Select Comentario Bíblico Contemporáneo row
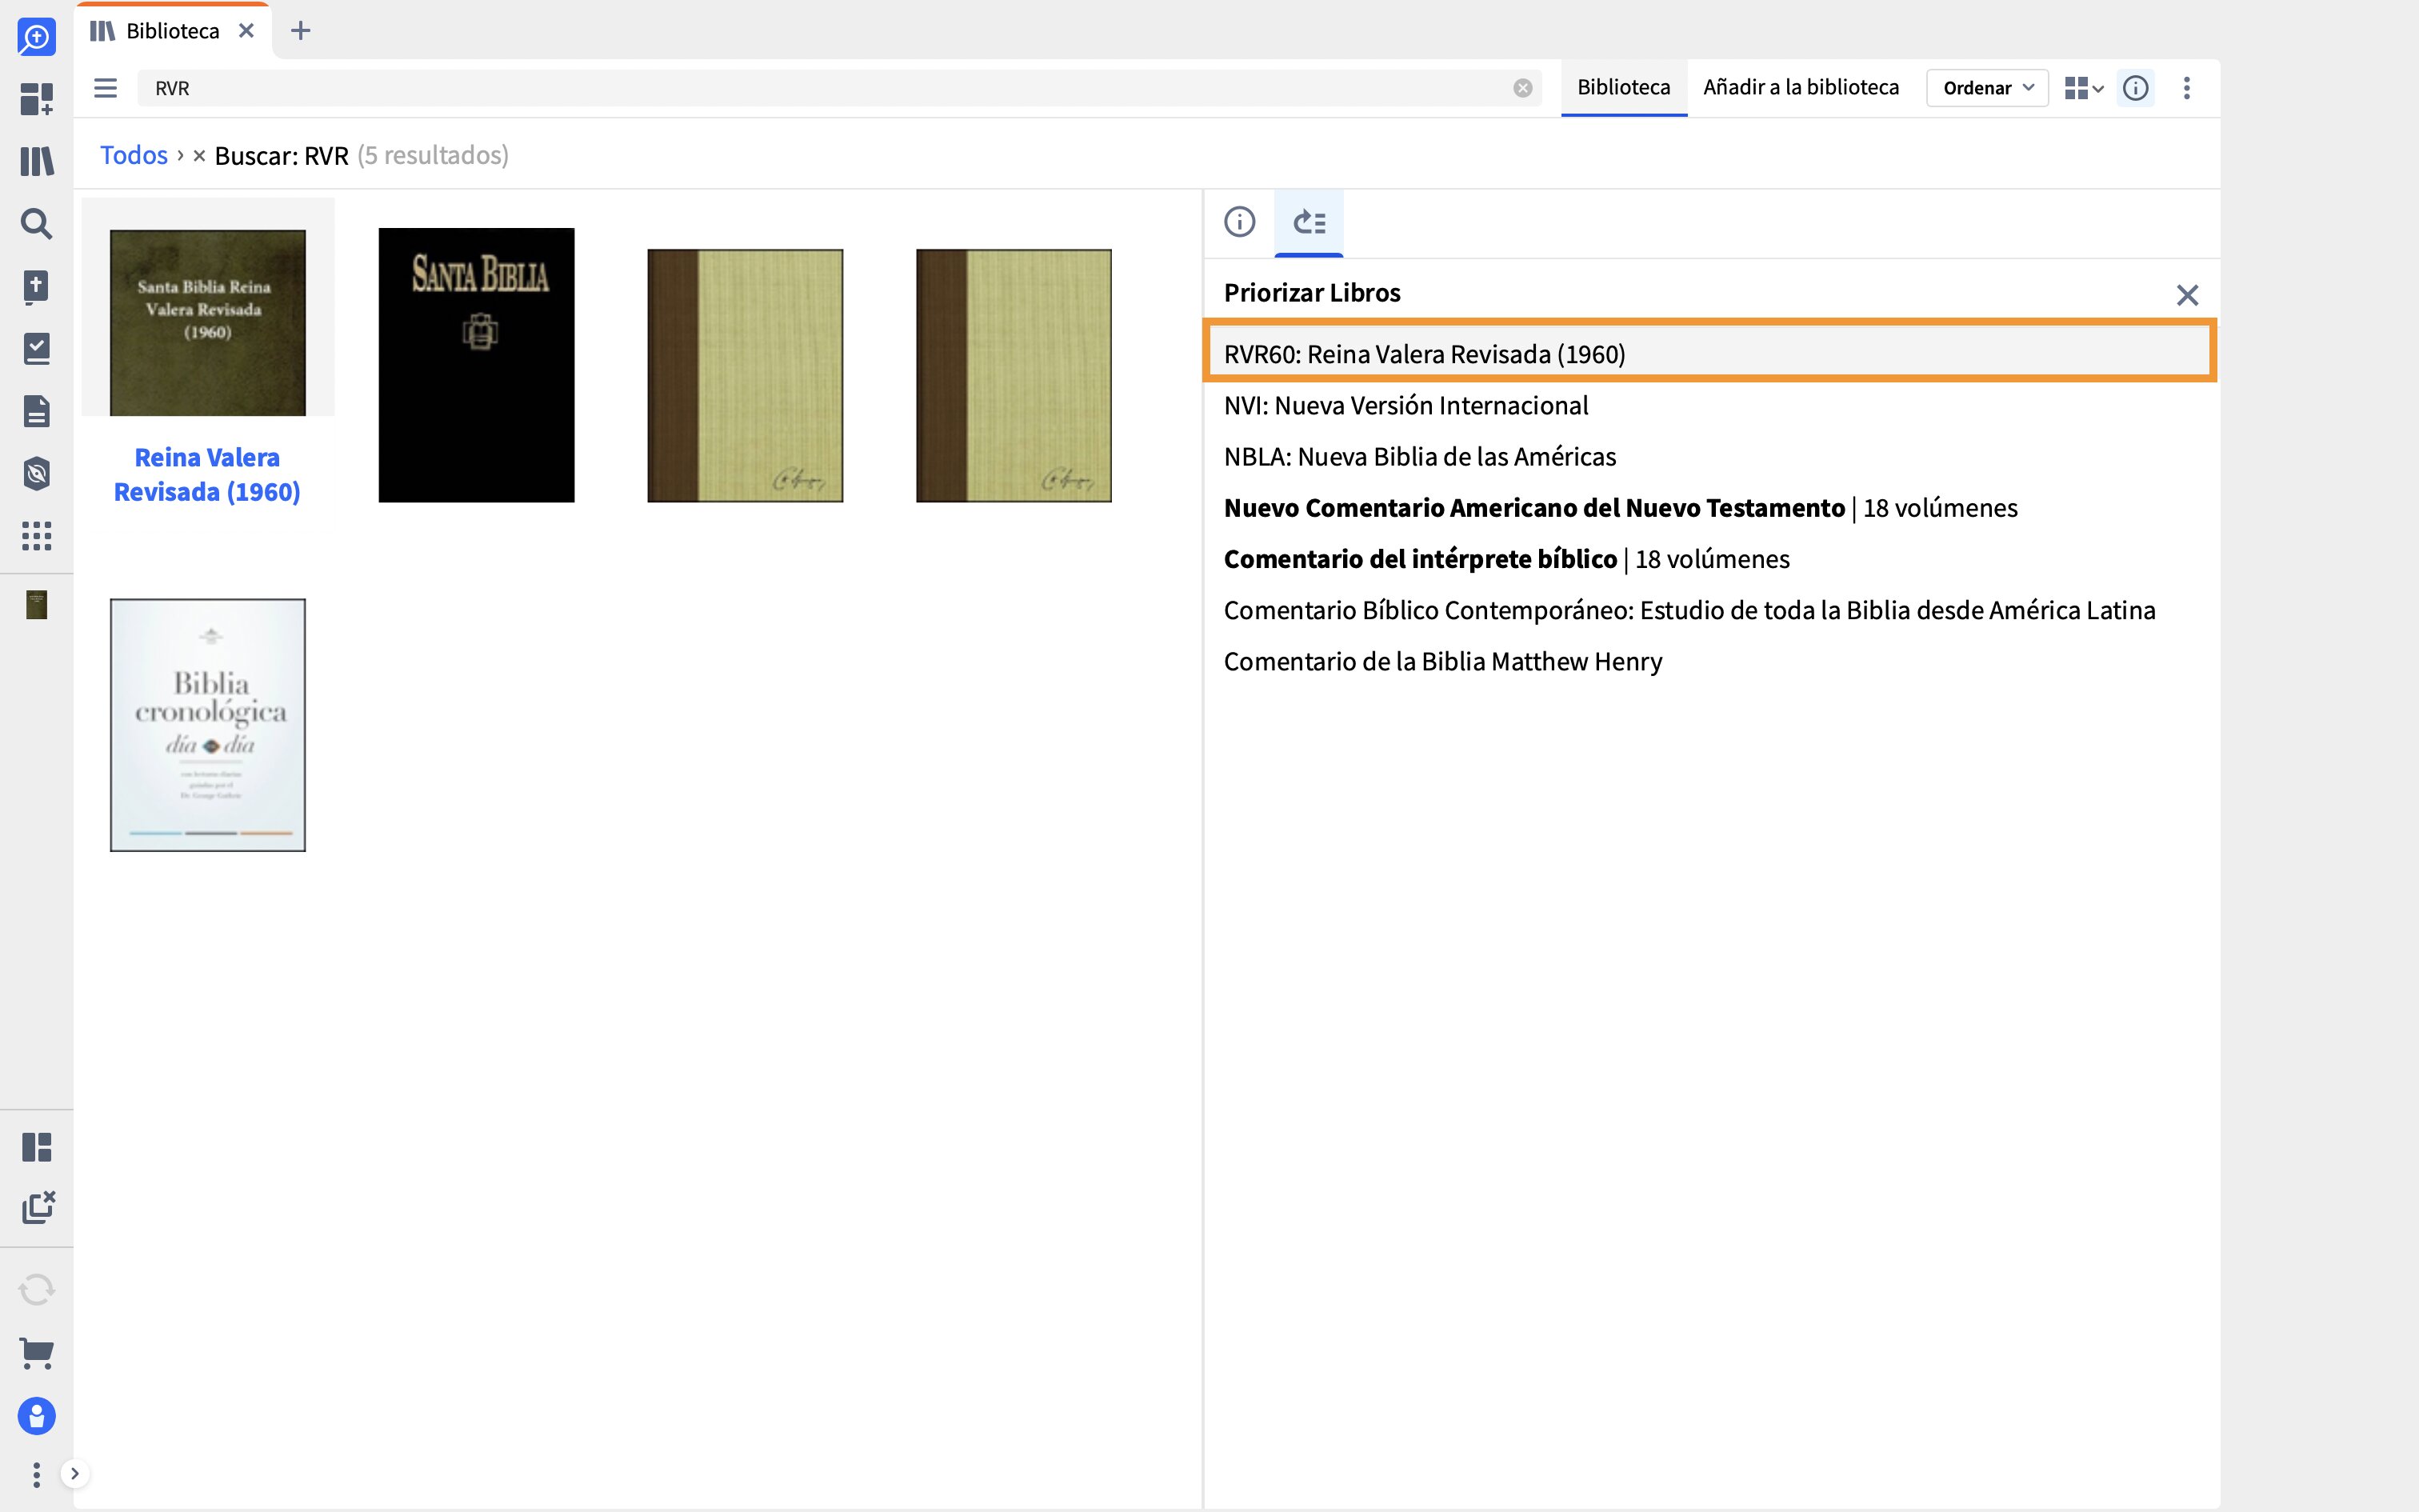 tap(1709, 610)
